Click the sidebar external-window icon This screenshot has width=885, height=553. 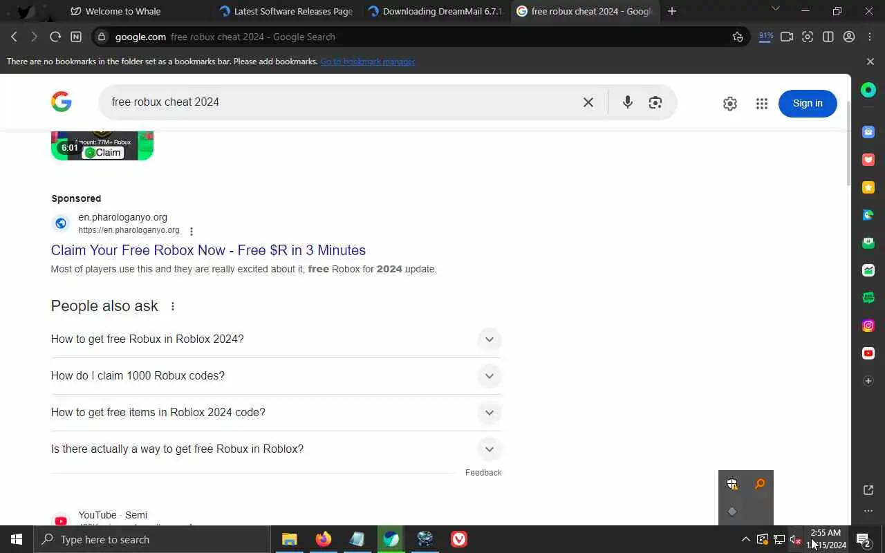[x=868, y=490]
